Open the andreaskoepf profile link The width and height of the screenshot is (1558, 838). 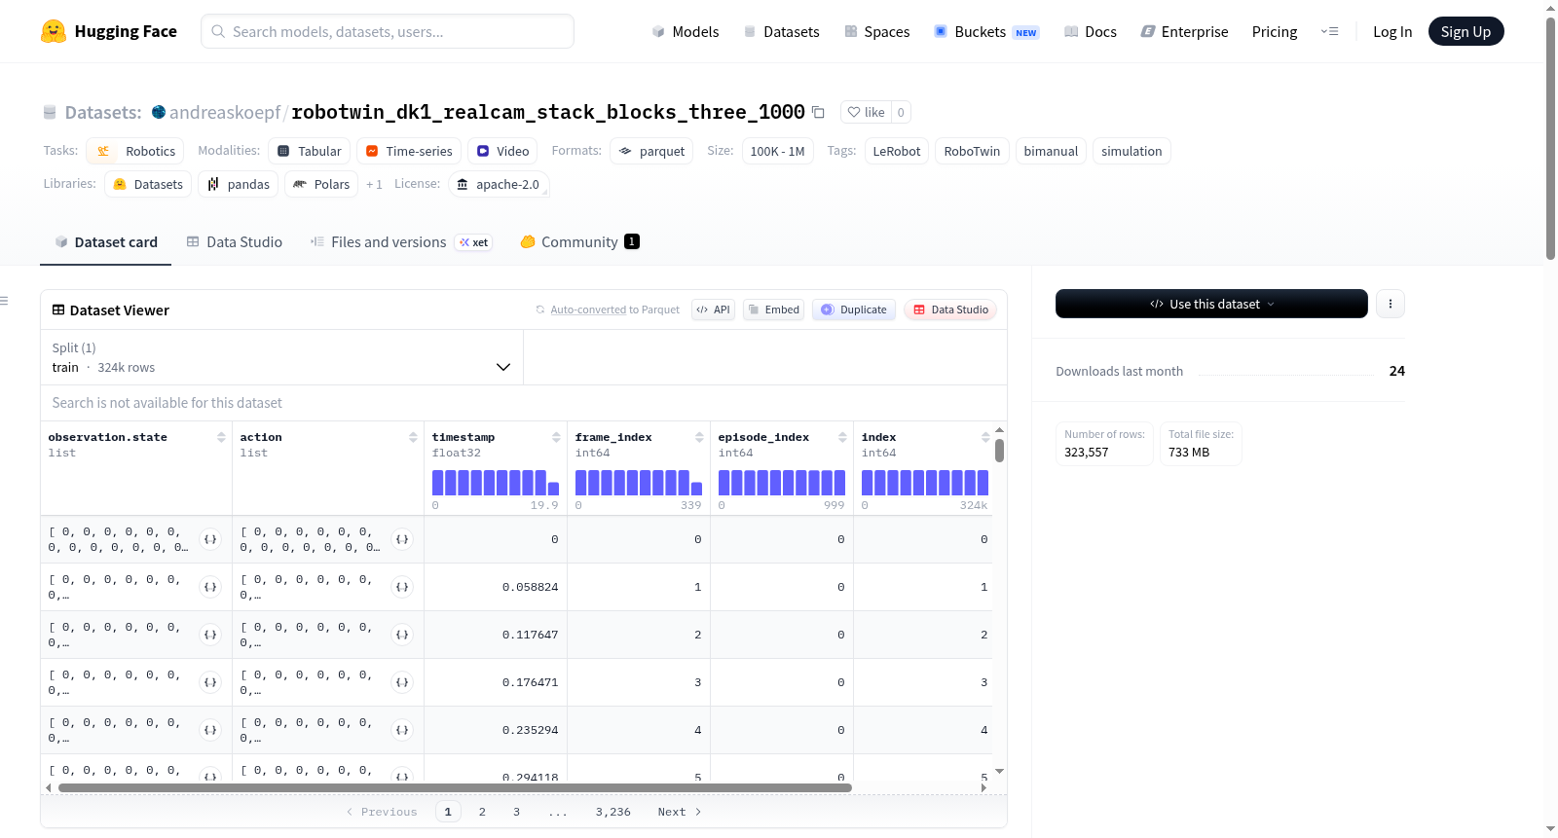[x=225, y=112]
